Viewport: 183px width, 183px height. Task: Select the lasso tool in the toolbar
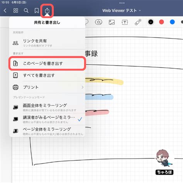[x=87, y=22]
